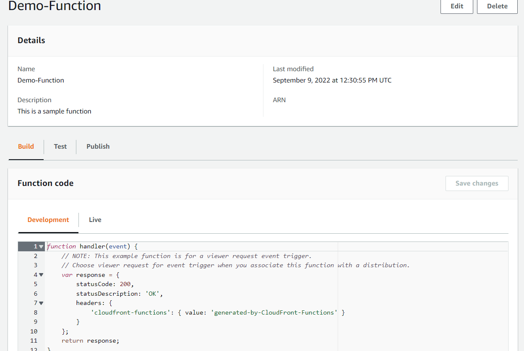This screenshot has width=524, height=351.
Task: Collapse the response object on line 4
Action: [x=41, y=275]
